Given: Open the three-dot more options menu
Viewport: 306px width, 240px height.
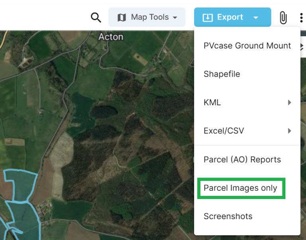Looking at the screenshot, I should pyautogui.click(x=301, y=18).
